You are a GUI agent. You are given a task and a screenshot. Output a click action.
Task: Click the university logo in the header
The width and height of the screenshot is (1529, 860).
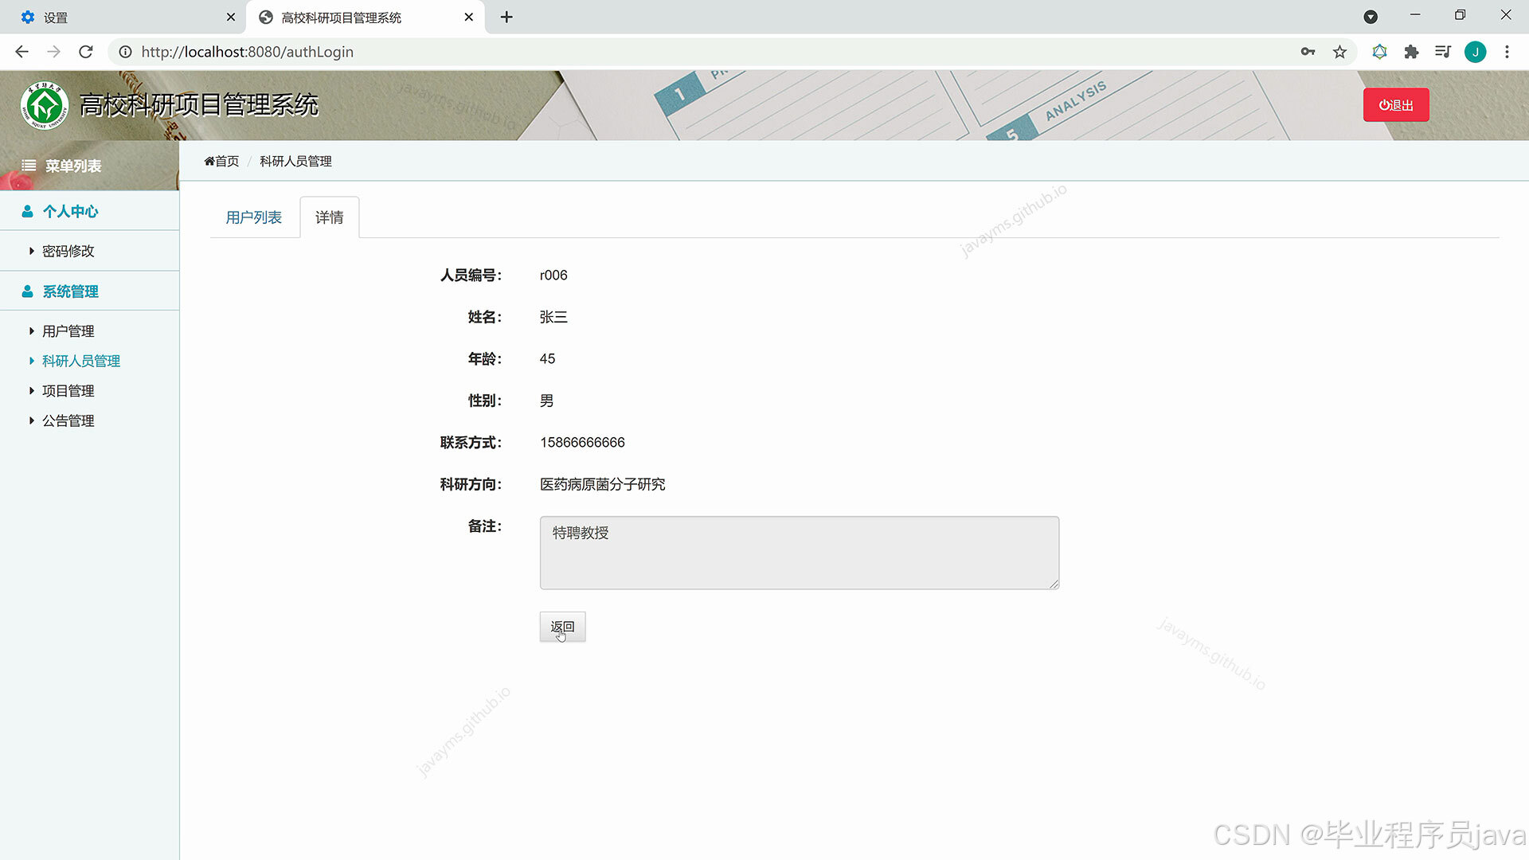point(45,105)
